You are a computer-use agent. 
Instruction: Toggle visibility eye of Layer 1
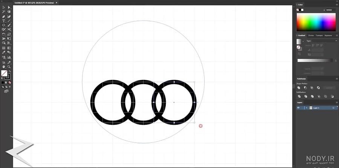(298, 108)
